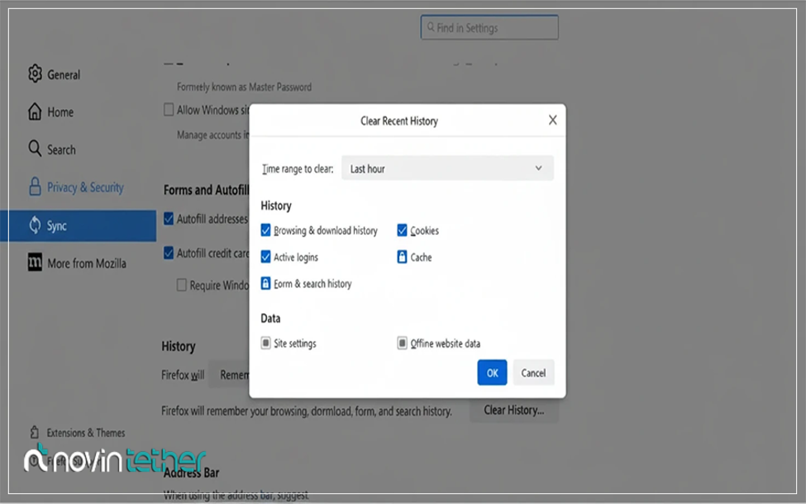
Task: Focus the Find in Settings search box
Action: 489,27
